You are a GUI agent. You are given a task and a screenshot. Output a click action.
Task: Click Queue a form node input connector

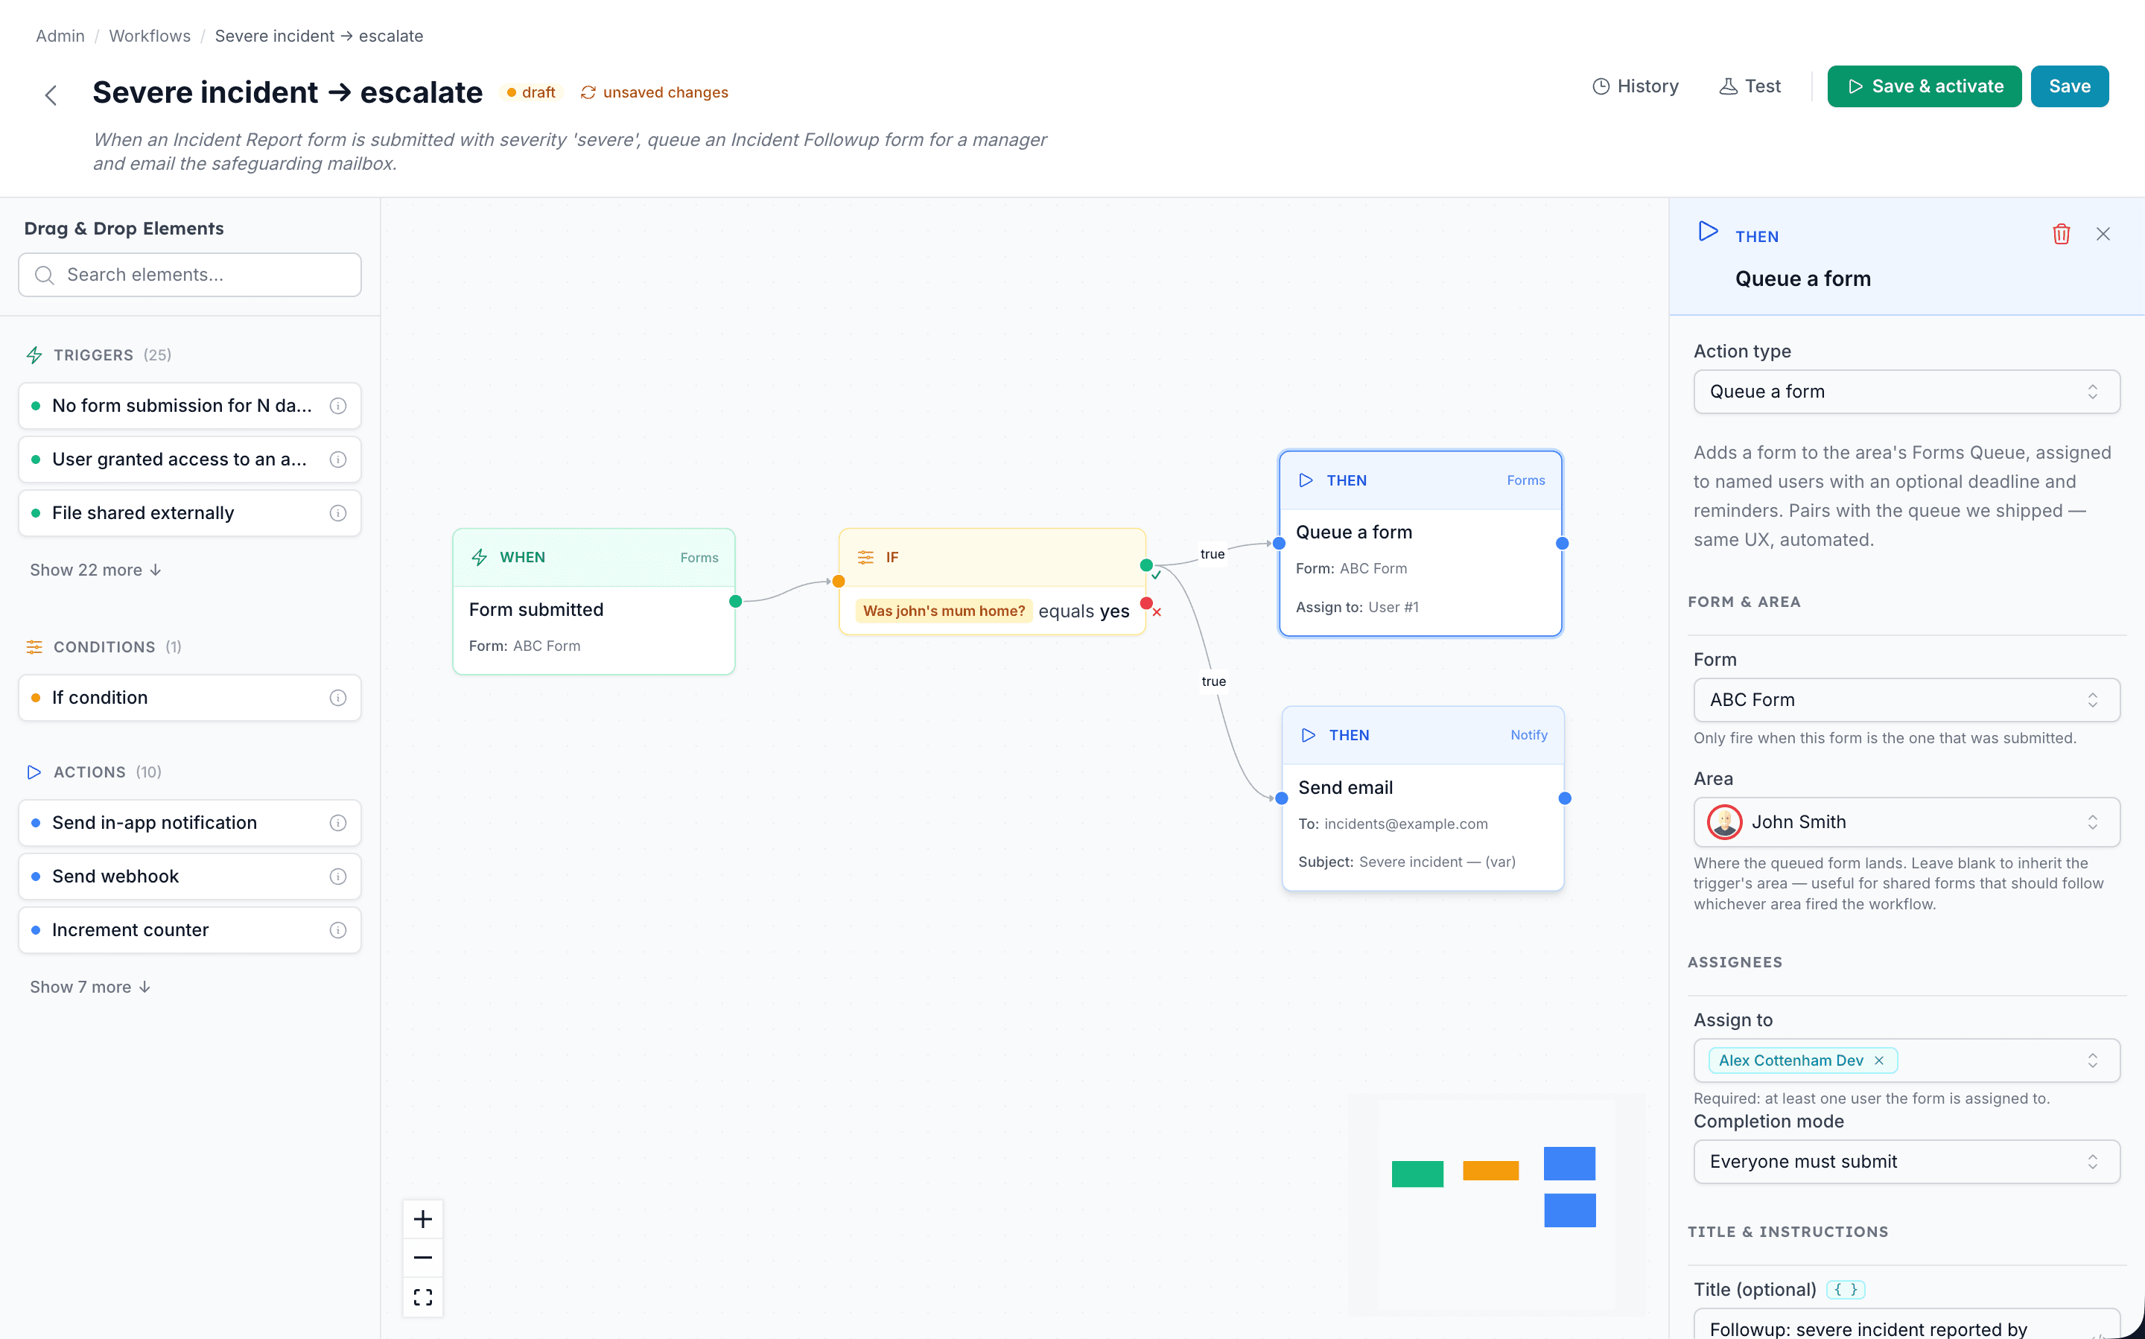point(1279,544)
